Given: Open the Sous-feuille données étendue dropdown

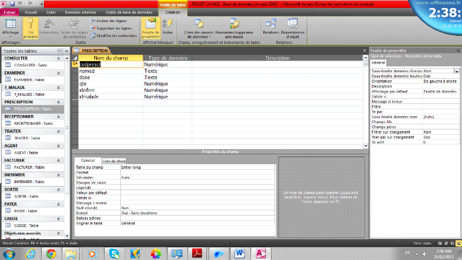Looking at the screenshot, I should (456, 71).
